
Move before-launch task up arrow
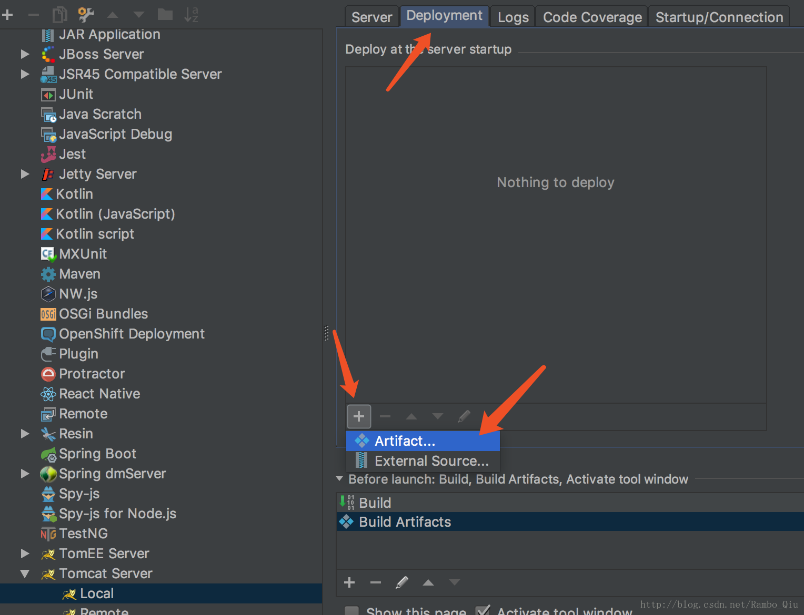coord(428,582)
